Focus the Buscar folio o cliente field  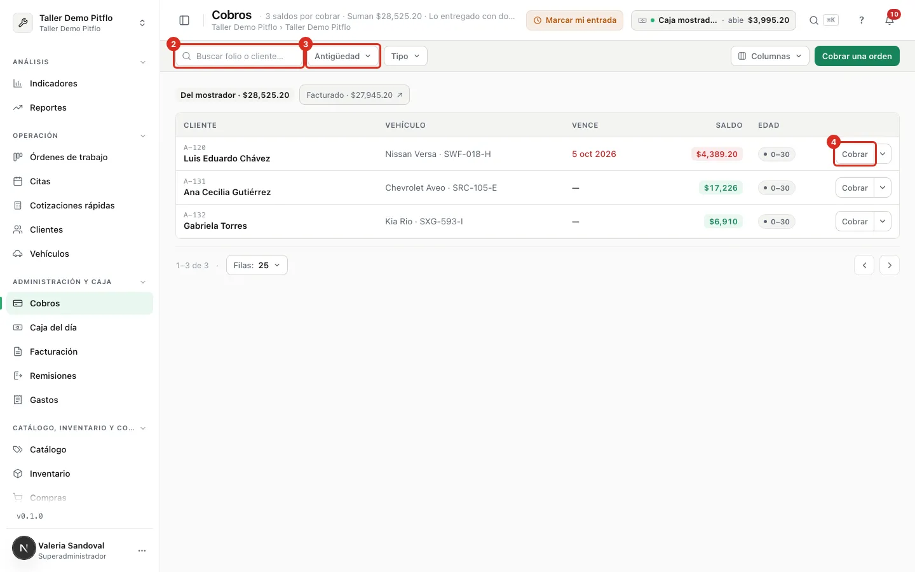click(x=239, y=56)
